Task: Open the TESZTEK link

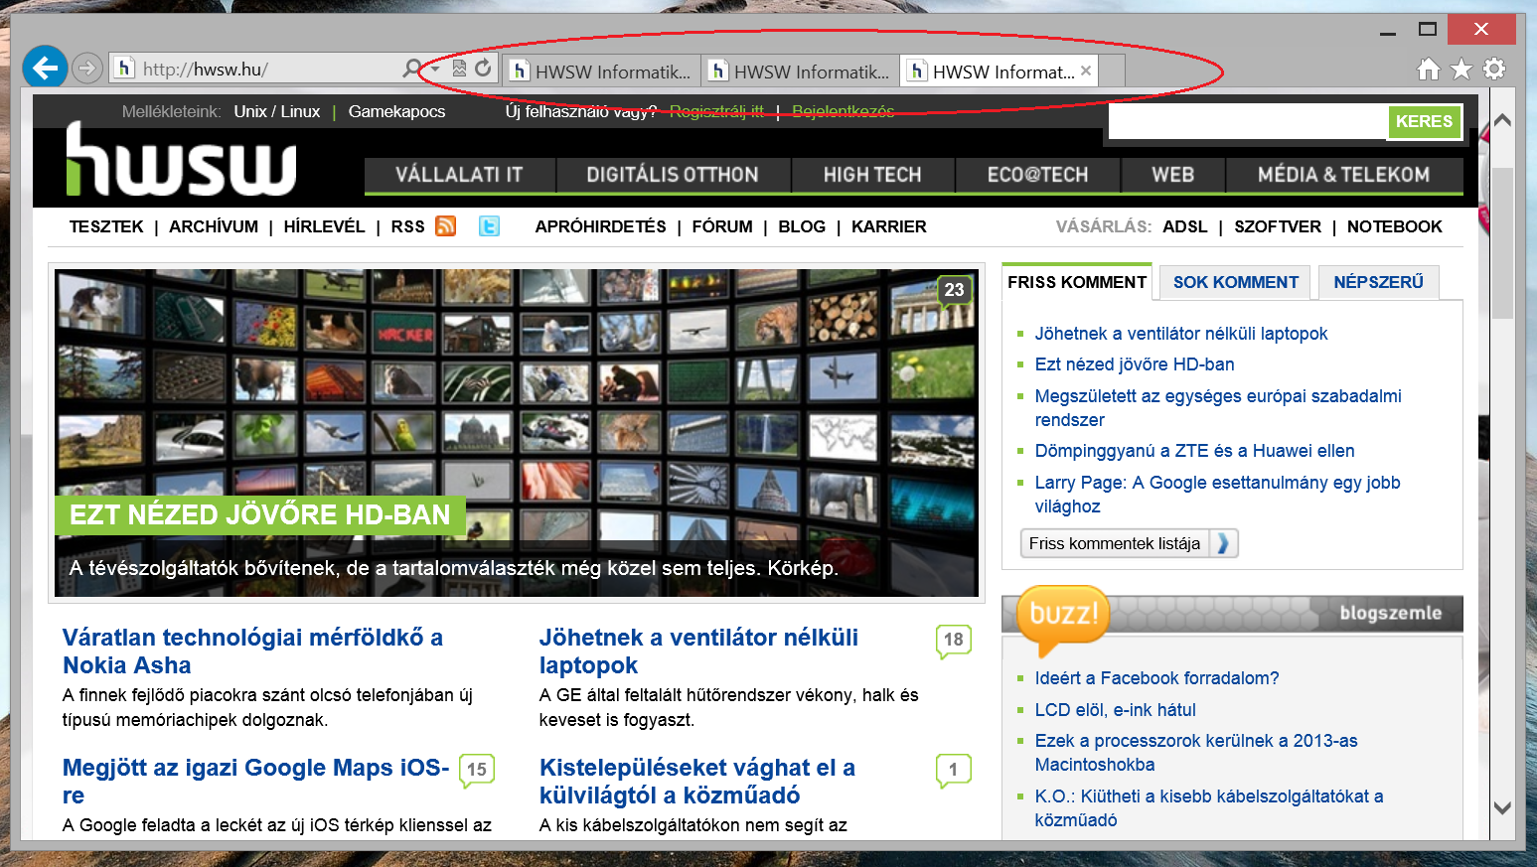Action: 106,226
